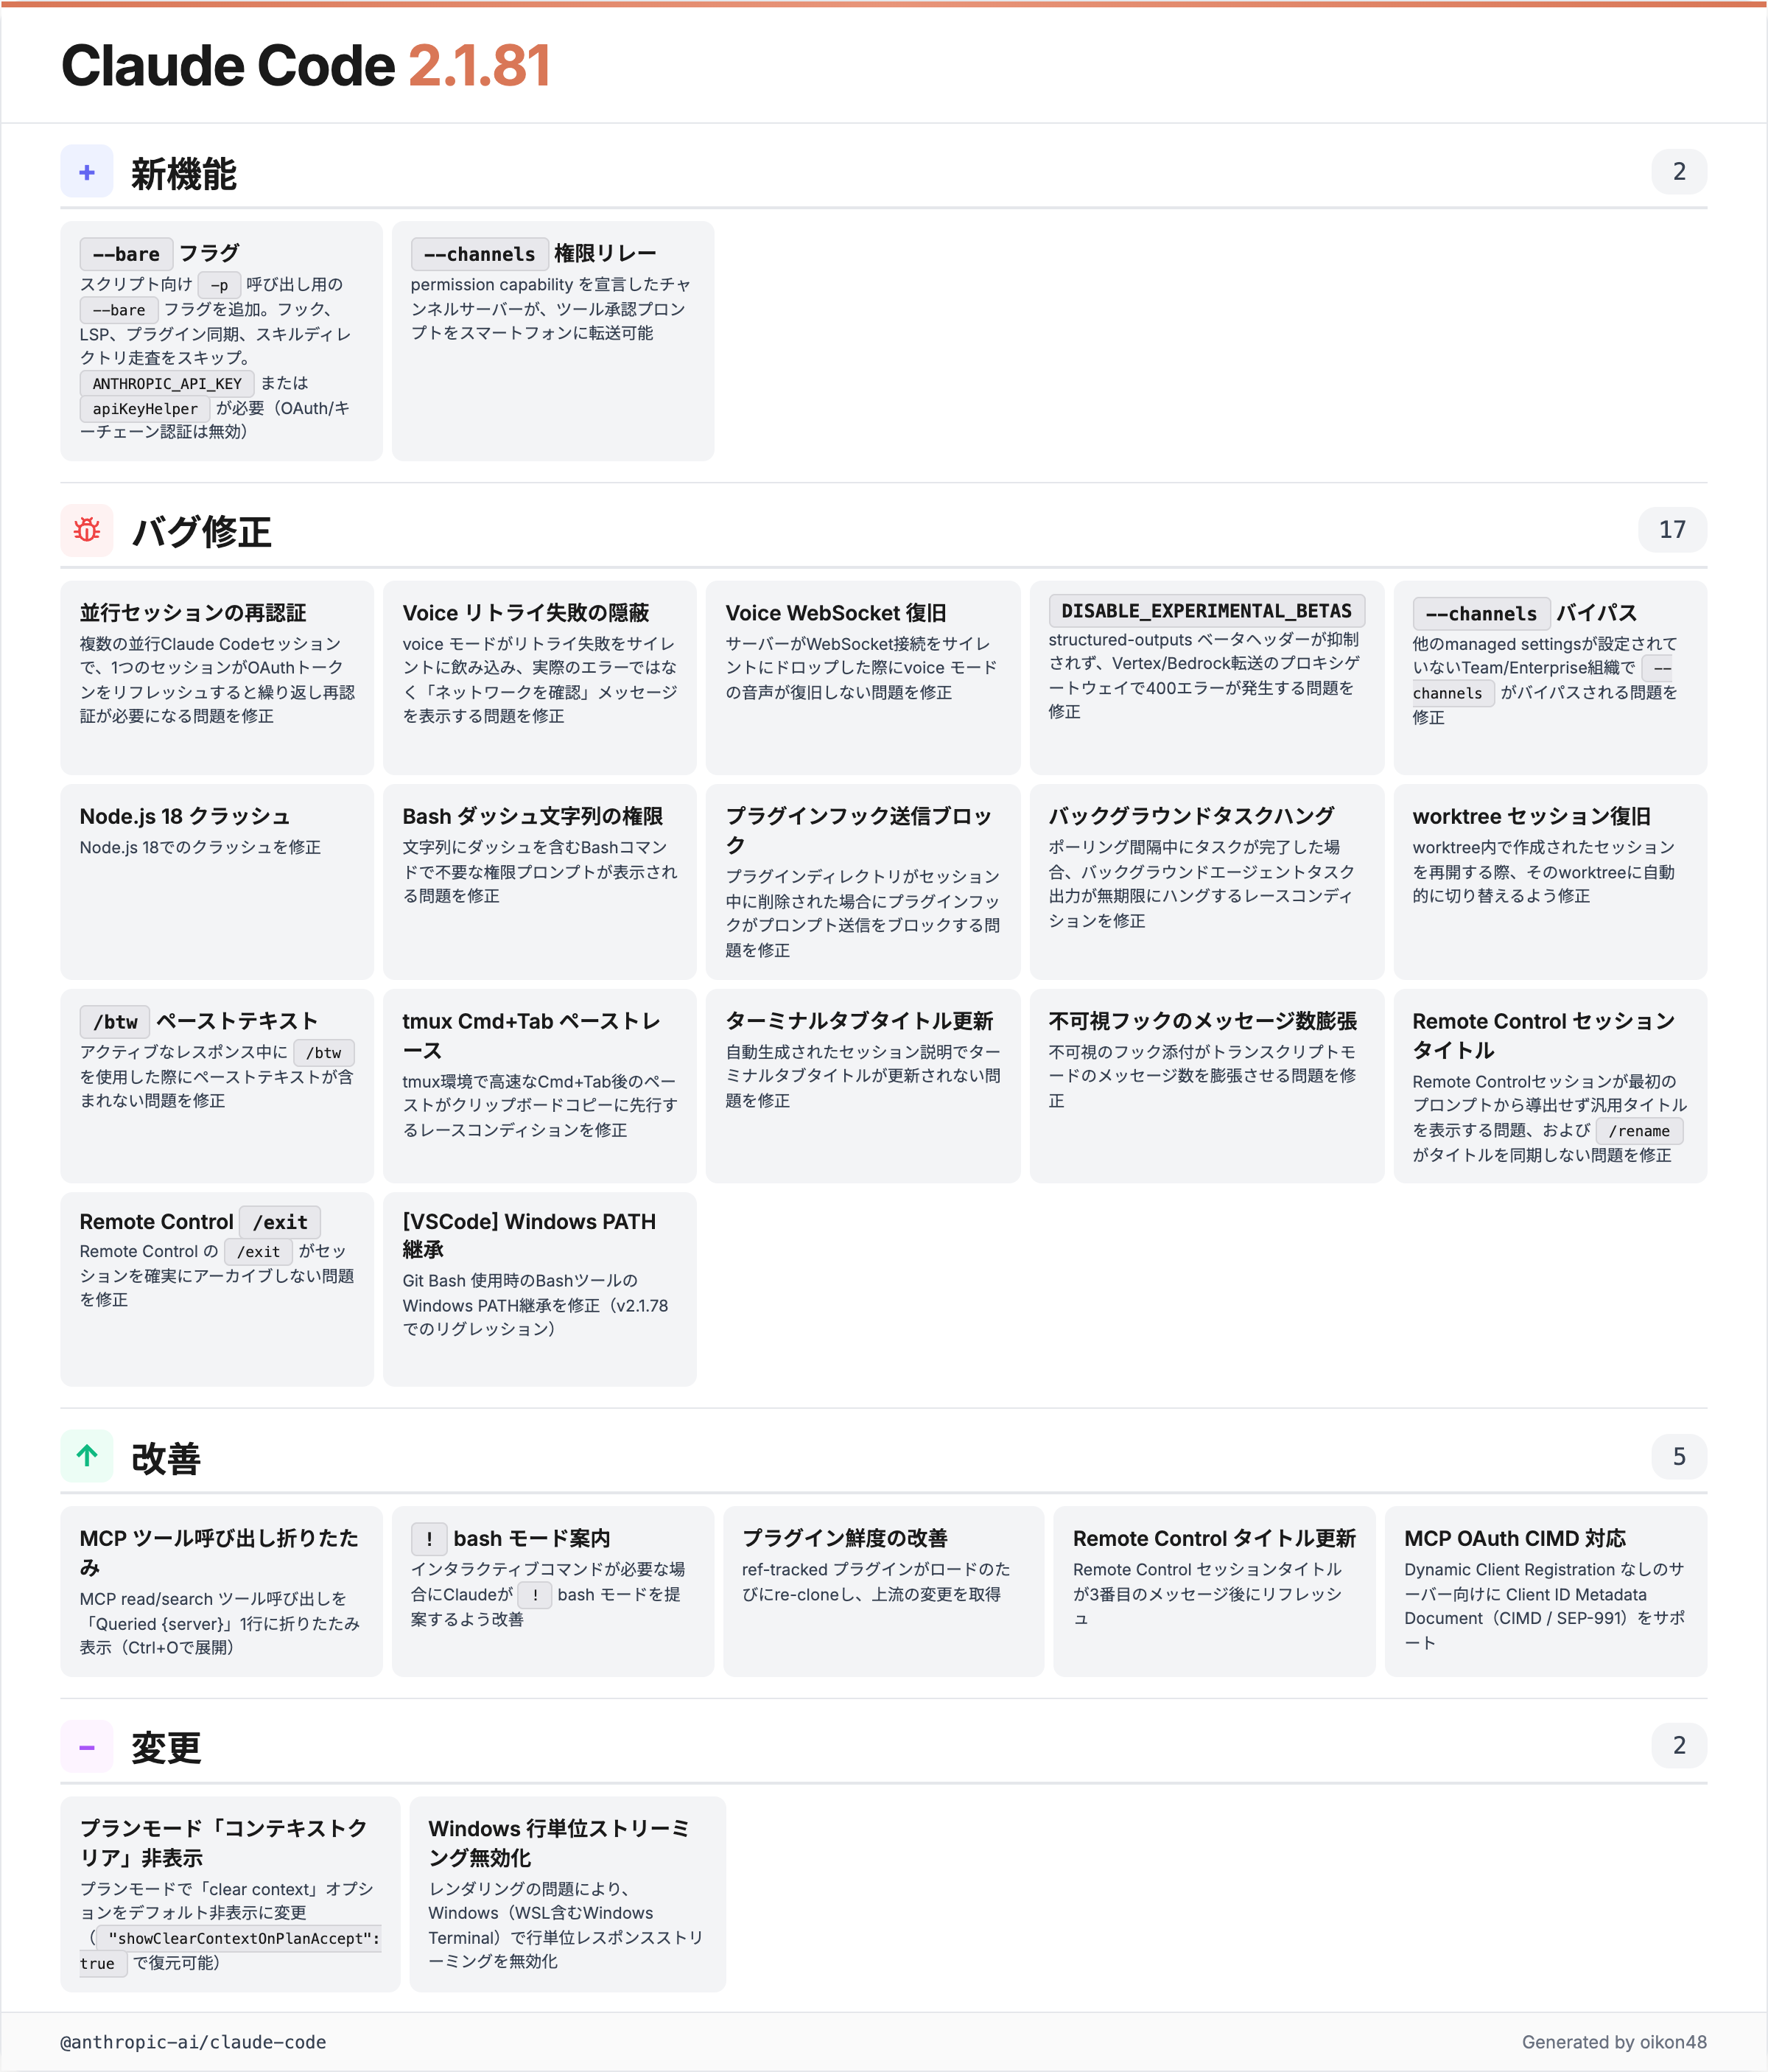
Task: Select the --channels 権限リレー card title
Action: pyautogui.click(x=534, y=254)
